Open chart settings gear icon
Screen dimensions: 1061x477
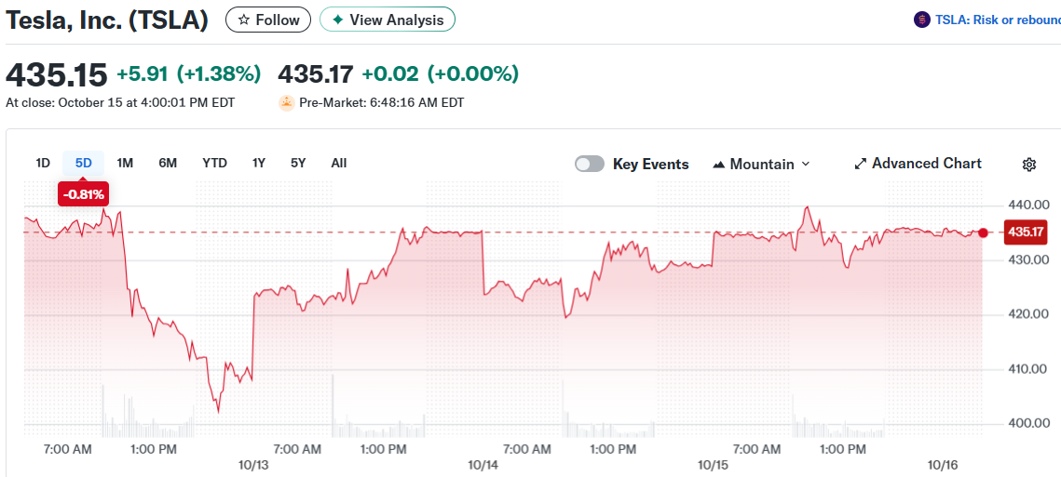coord(1028,165)
